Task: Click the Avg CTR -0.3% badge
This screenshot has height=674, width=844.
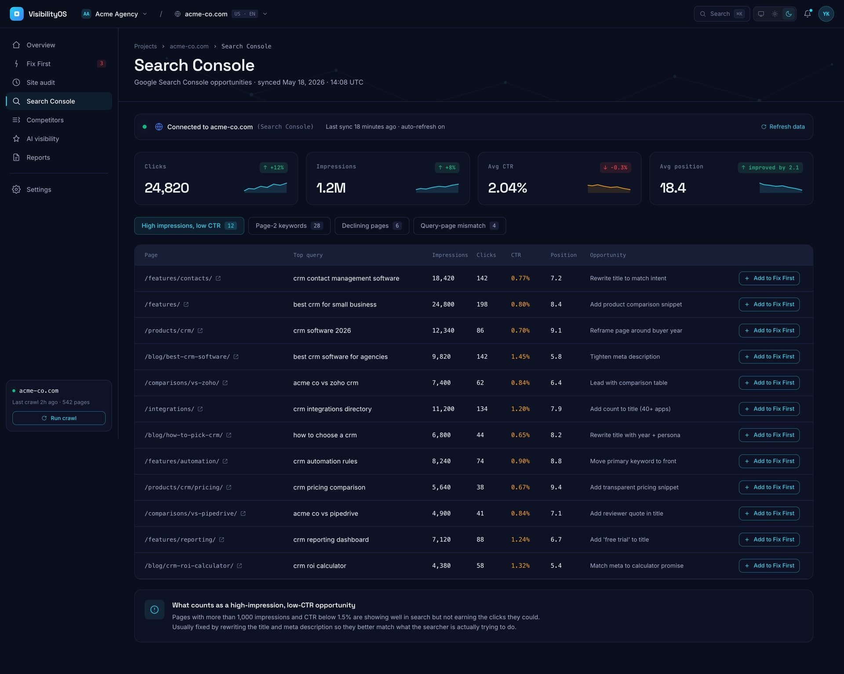Action: [615, 167]
